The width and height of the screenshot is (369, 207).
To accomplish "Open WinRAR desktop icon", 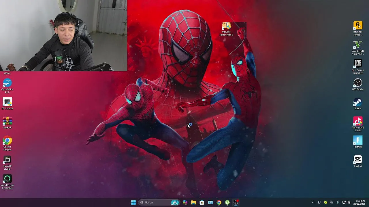I will pyautogui.click(x=7, y=123).
